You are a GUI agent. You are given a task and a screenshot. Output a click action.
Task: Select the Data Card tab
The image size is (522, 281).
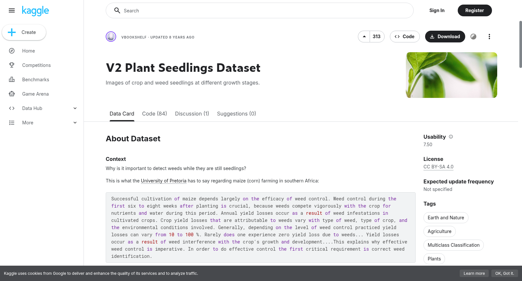click(x=122, y=114)
